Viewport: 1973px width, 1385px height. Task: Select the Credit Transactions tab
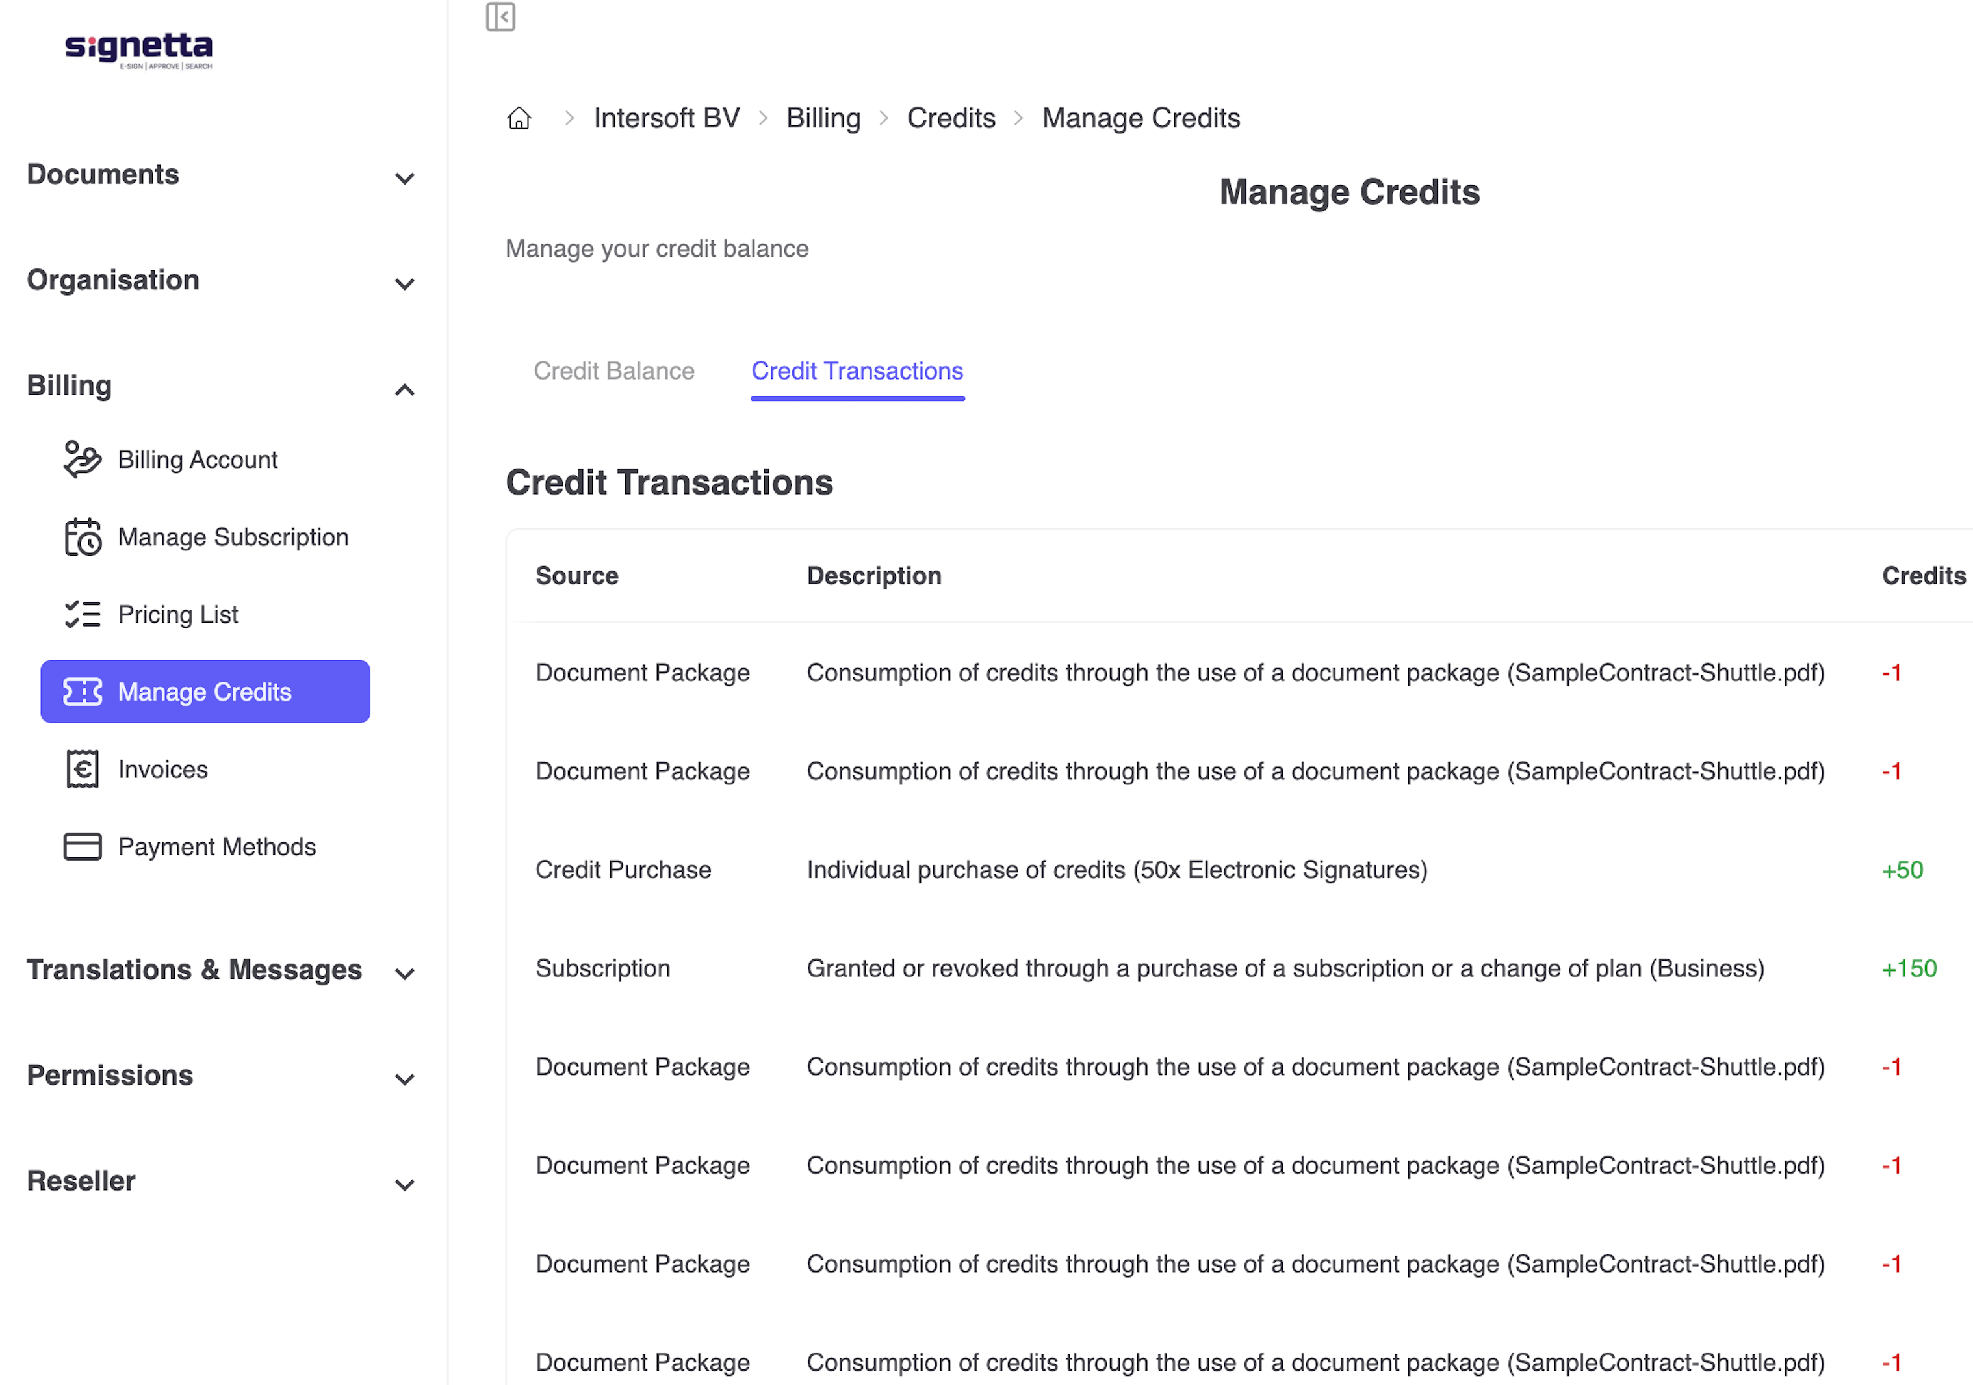click(857, 371)
